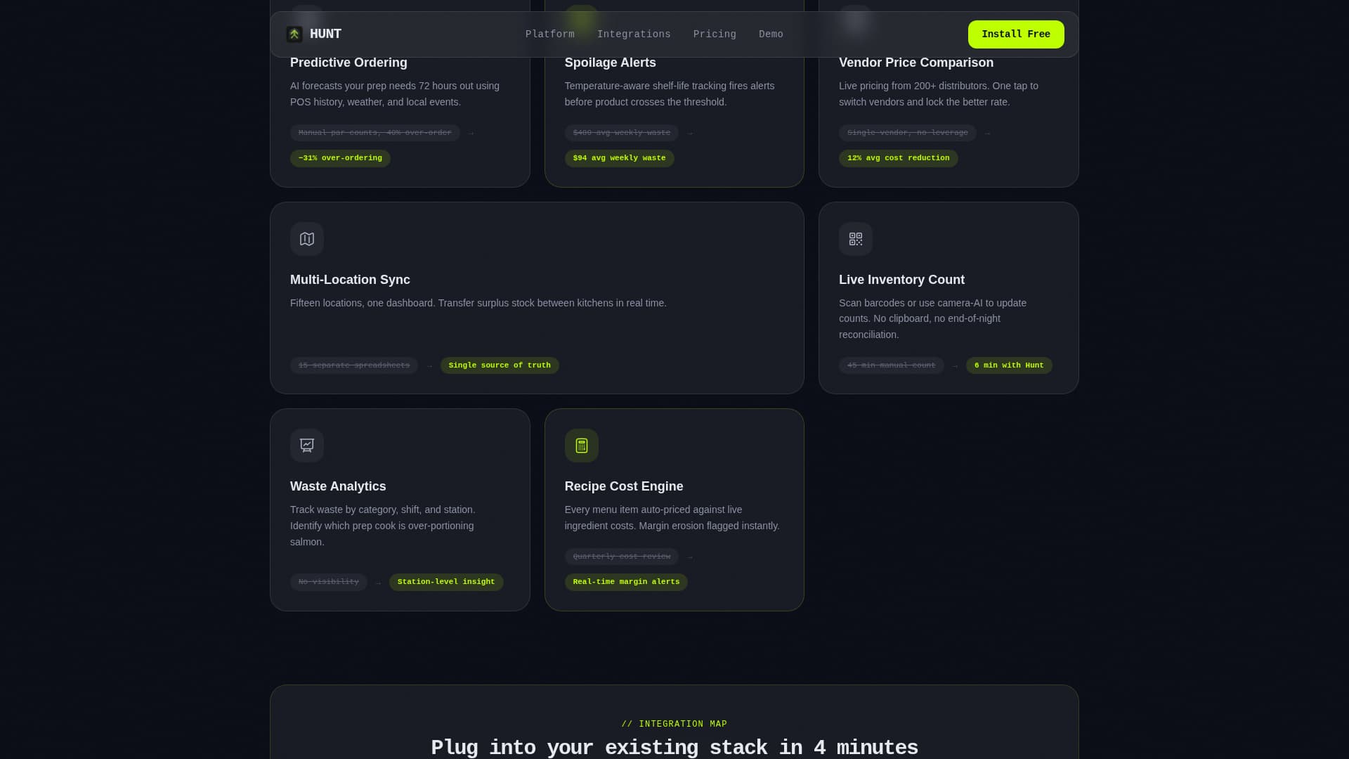The image size is (1349, 759).
Task: Click the Waste Analytics chart icon
Action: [x=307, y=446]
